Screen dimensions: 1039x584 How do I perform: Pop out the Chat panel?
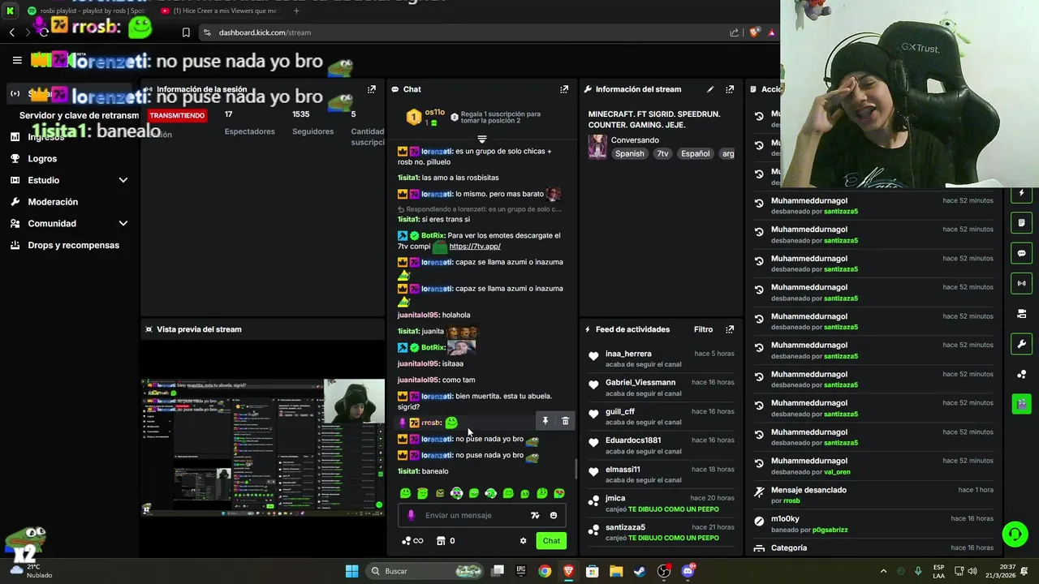(564, 89)
